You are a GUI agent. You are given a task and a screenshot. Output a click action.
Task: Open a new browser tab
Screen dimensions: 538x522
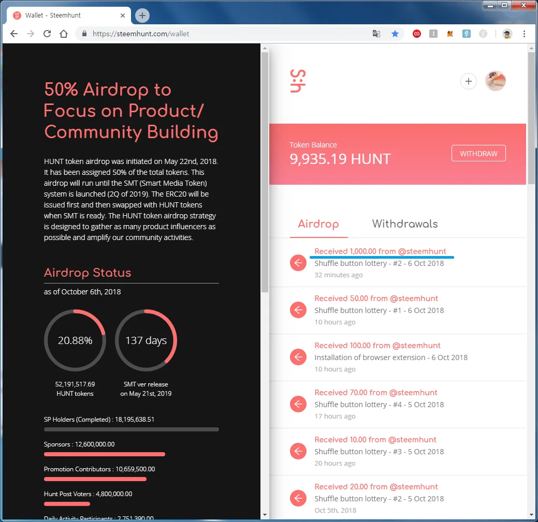[x=142, y=16]
